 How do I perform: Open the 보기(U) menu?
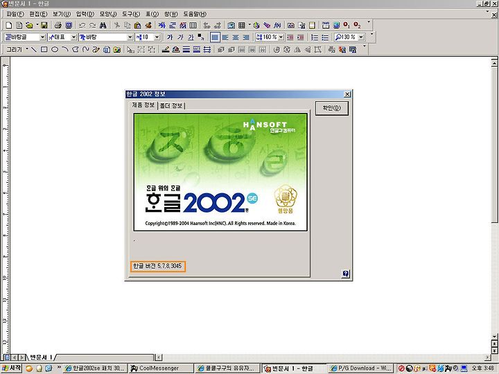62,14
